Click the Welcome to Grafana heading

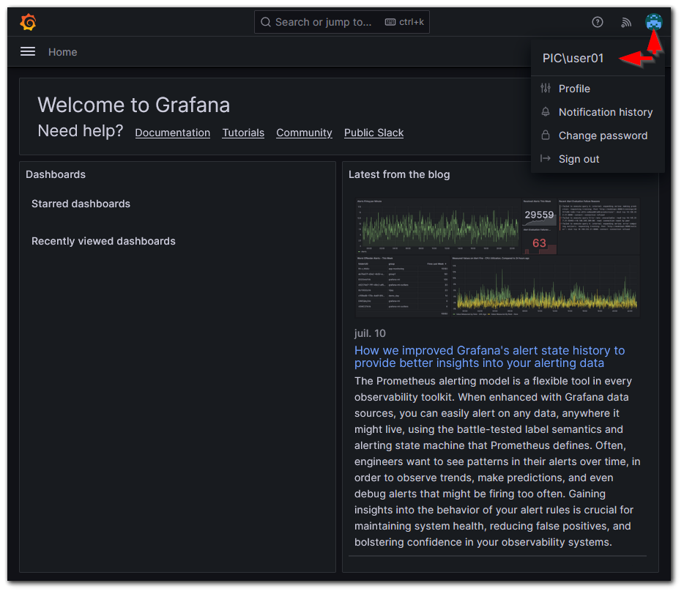tap(133, 105)
